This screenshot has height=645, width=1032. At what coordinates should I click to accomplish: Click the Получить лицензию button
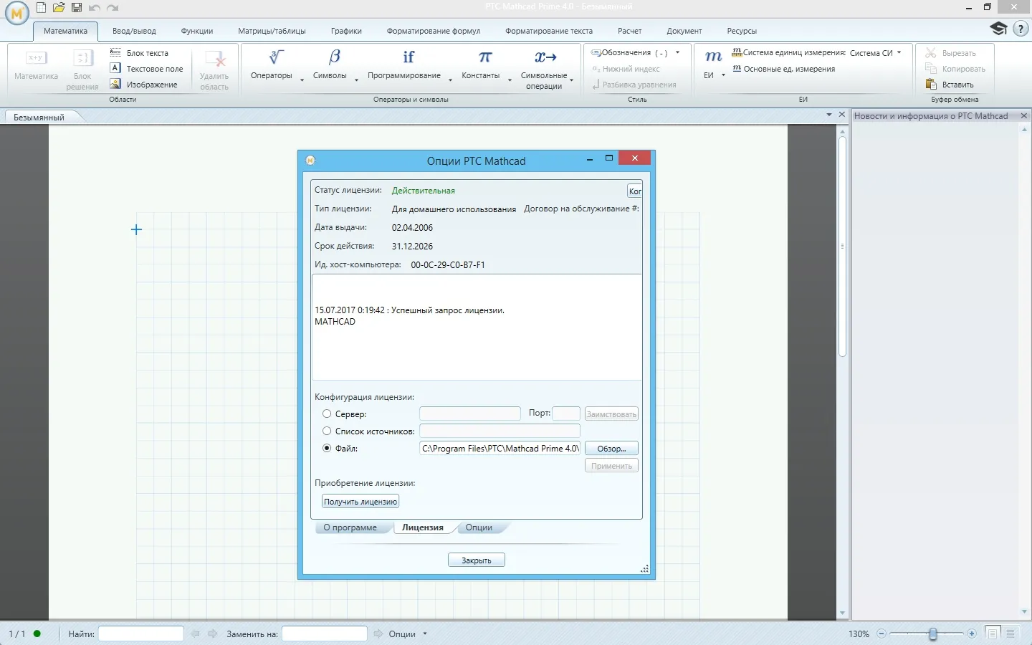(x=360, y=502)
